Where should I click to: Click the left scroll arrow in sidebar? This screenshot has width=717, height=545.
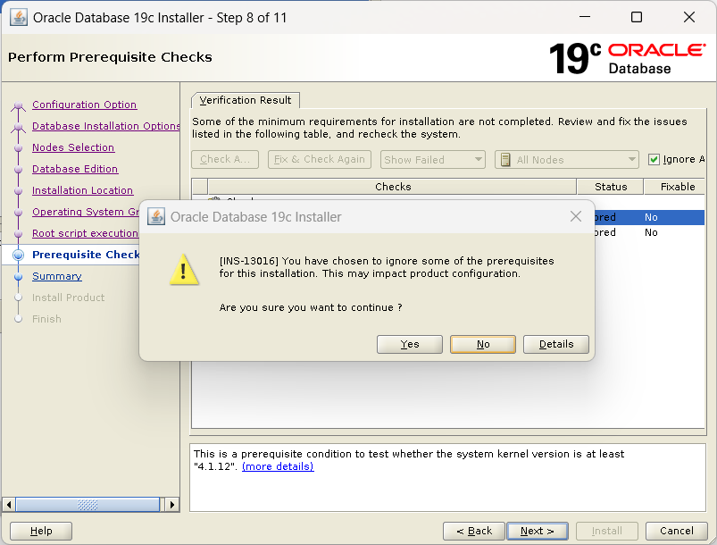point(8,505)
